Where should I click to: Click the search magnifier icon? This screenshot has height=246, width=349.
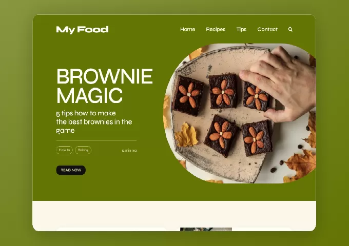(290, 29)
